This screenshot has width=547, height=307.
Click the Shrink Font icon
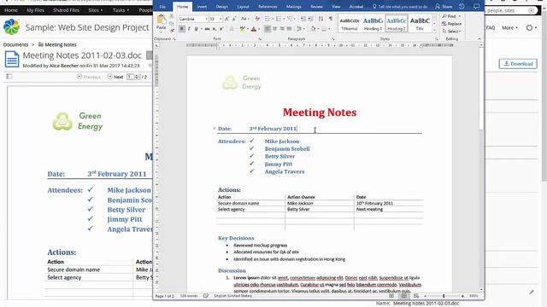(x=234, y=19)
